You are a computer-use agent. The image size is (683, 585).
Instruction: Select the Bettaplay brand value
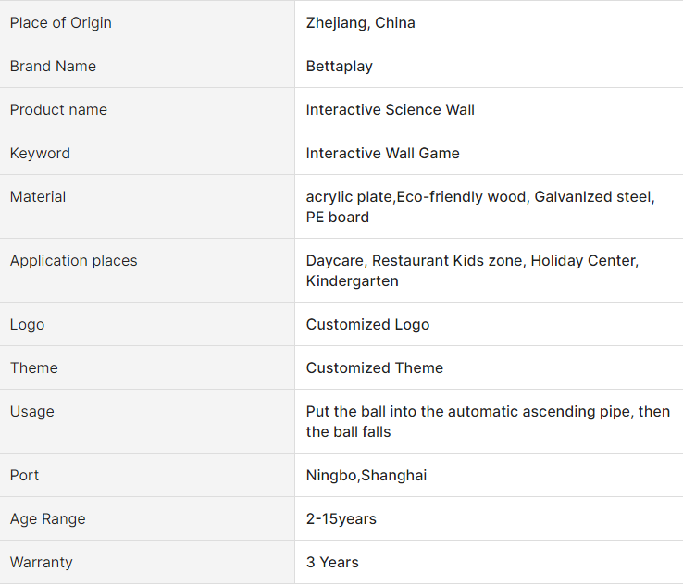click(340, 67)
